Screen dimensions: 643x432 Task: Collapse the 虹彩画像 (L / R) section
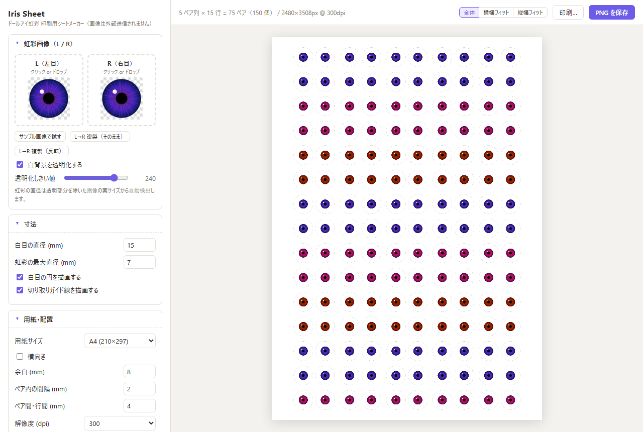18,44
